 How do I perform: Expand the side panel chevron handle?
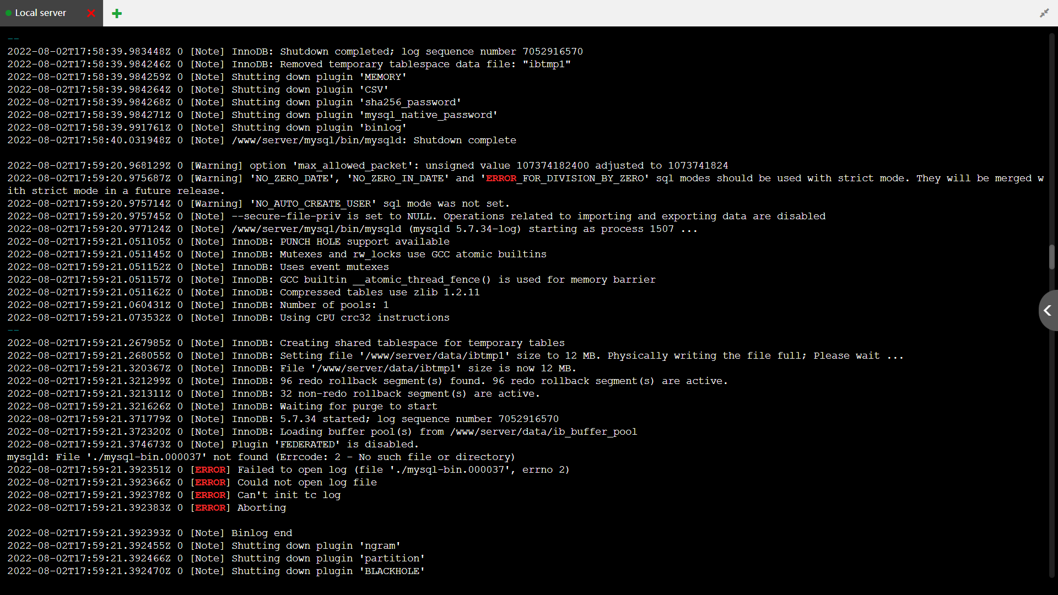tap(1048, 311)
